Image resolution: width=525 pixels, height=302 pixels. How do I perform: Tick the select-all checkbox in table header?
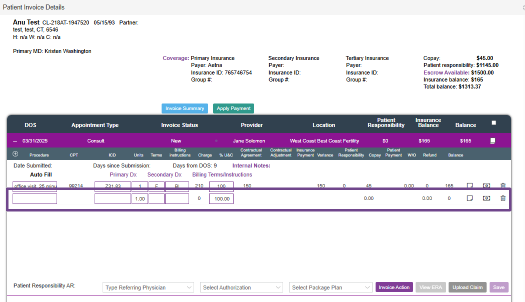494,123
